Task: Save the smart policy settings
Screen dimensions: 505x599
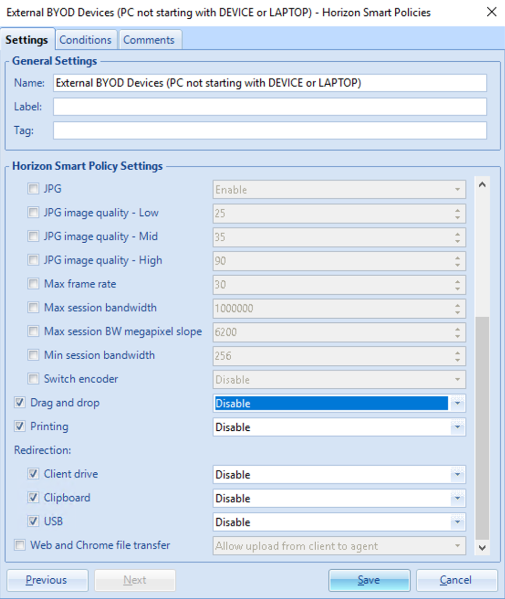Action: click(x=369, y=580)
